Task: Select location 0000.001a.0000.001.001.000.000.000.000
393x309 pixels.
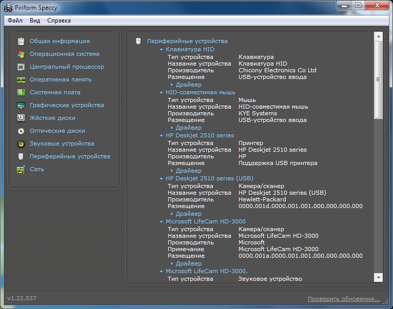Action: (300, 256)
